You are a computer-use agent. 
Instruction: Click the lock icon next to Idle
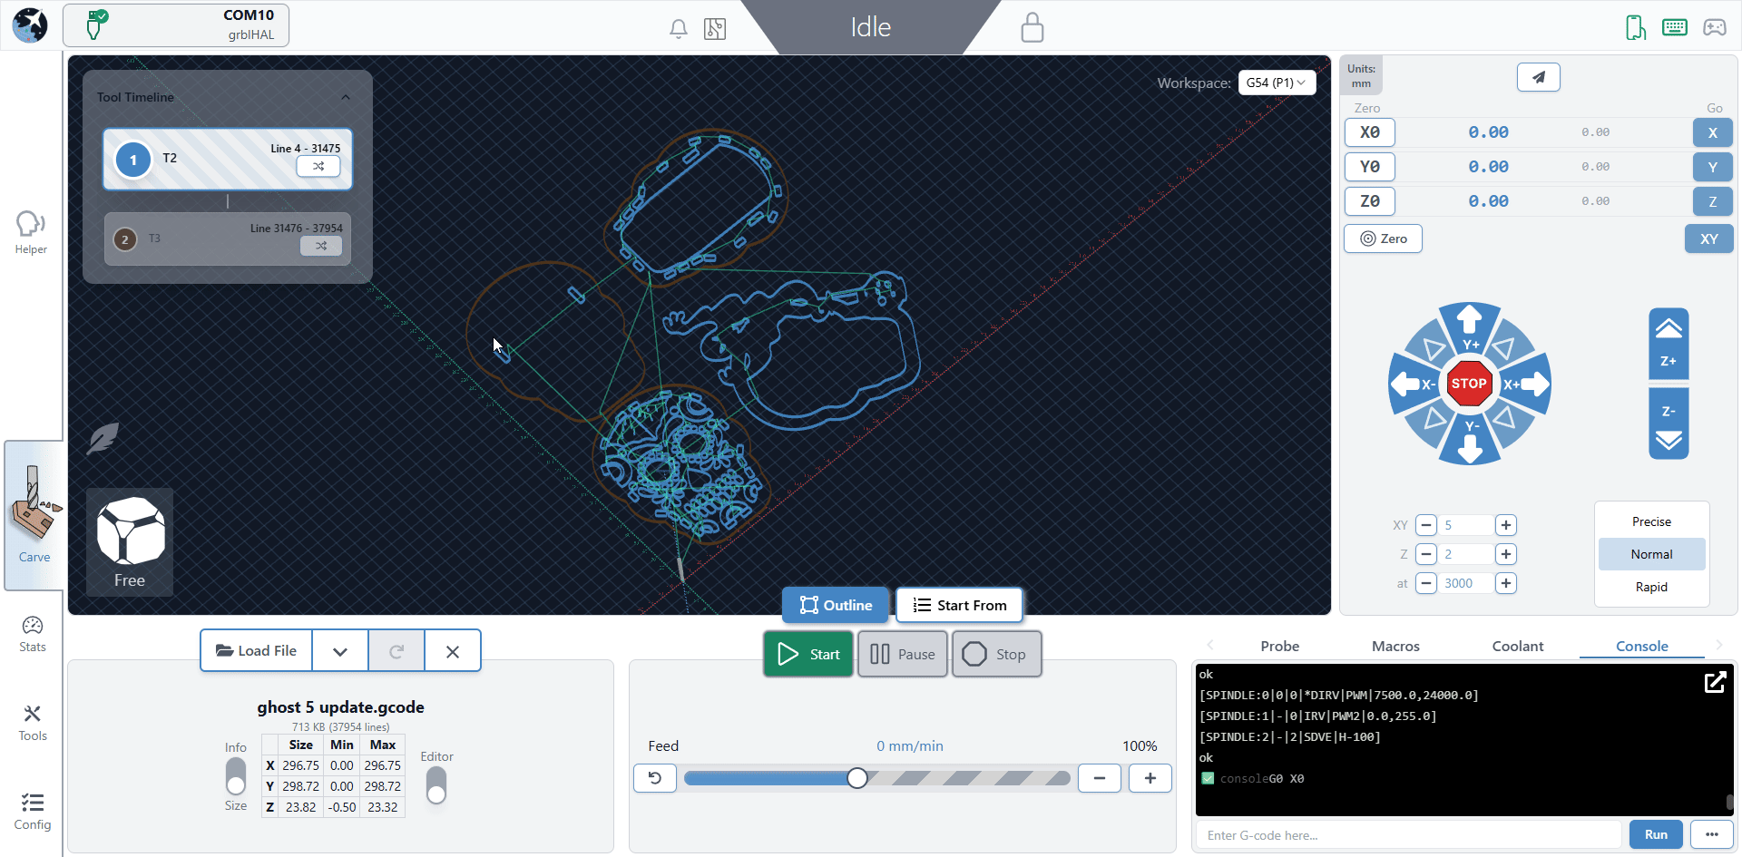pos(1032,28)
